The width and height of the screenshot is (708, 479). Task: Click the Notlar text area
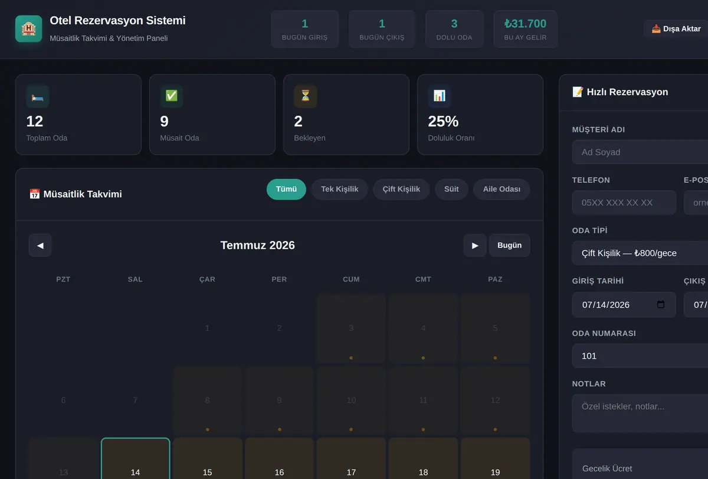(x=640, y=413)
